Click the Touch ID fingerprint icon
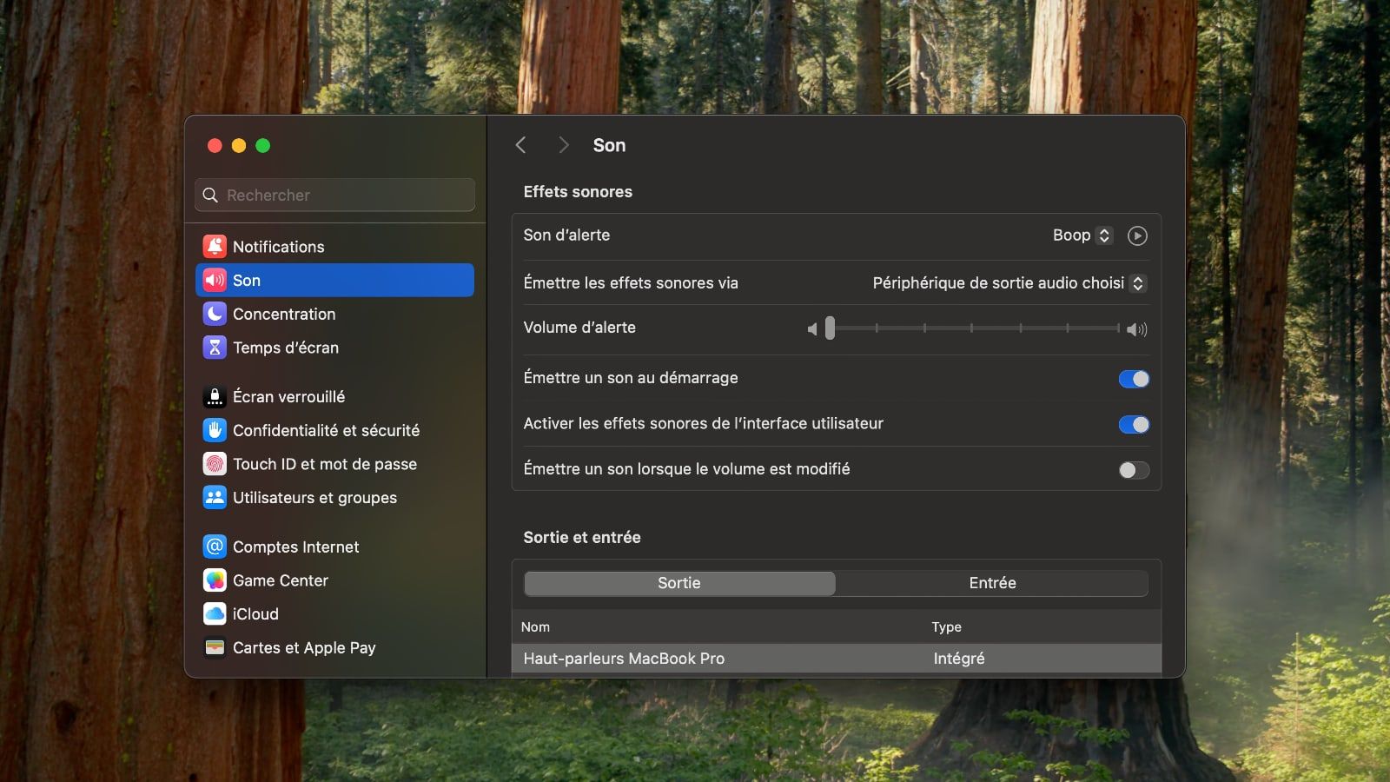Image resolution: width=1390 pixels, height=782 pixels. point(215,464)
